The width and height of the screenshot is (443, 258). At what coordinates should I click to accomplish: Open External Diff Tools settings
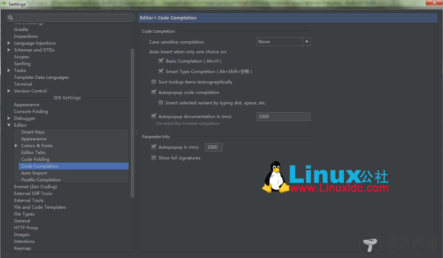(x=33, y=194)
